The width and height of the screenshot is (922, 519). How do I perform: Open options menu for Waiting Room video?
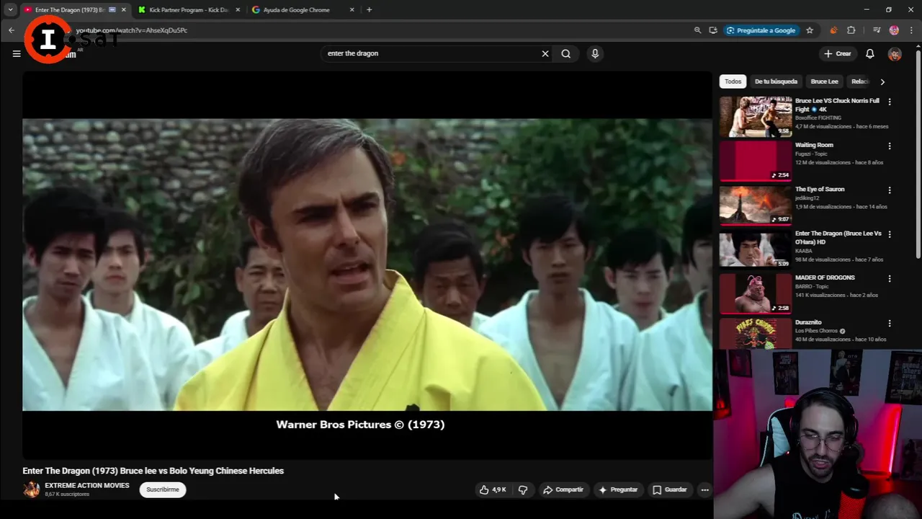click(x=890, y=146)
